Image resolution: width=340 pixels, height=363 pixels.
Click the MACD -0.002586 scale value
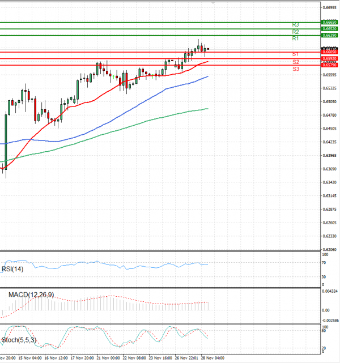[x=330, y=321]
